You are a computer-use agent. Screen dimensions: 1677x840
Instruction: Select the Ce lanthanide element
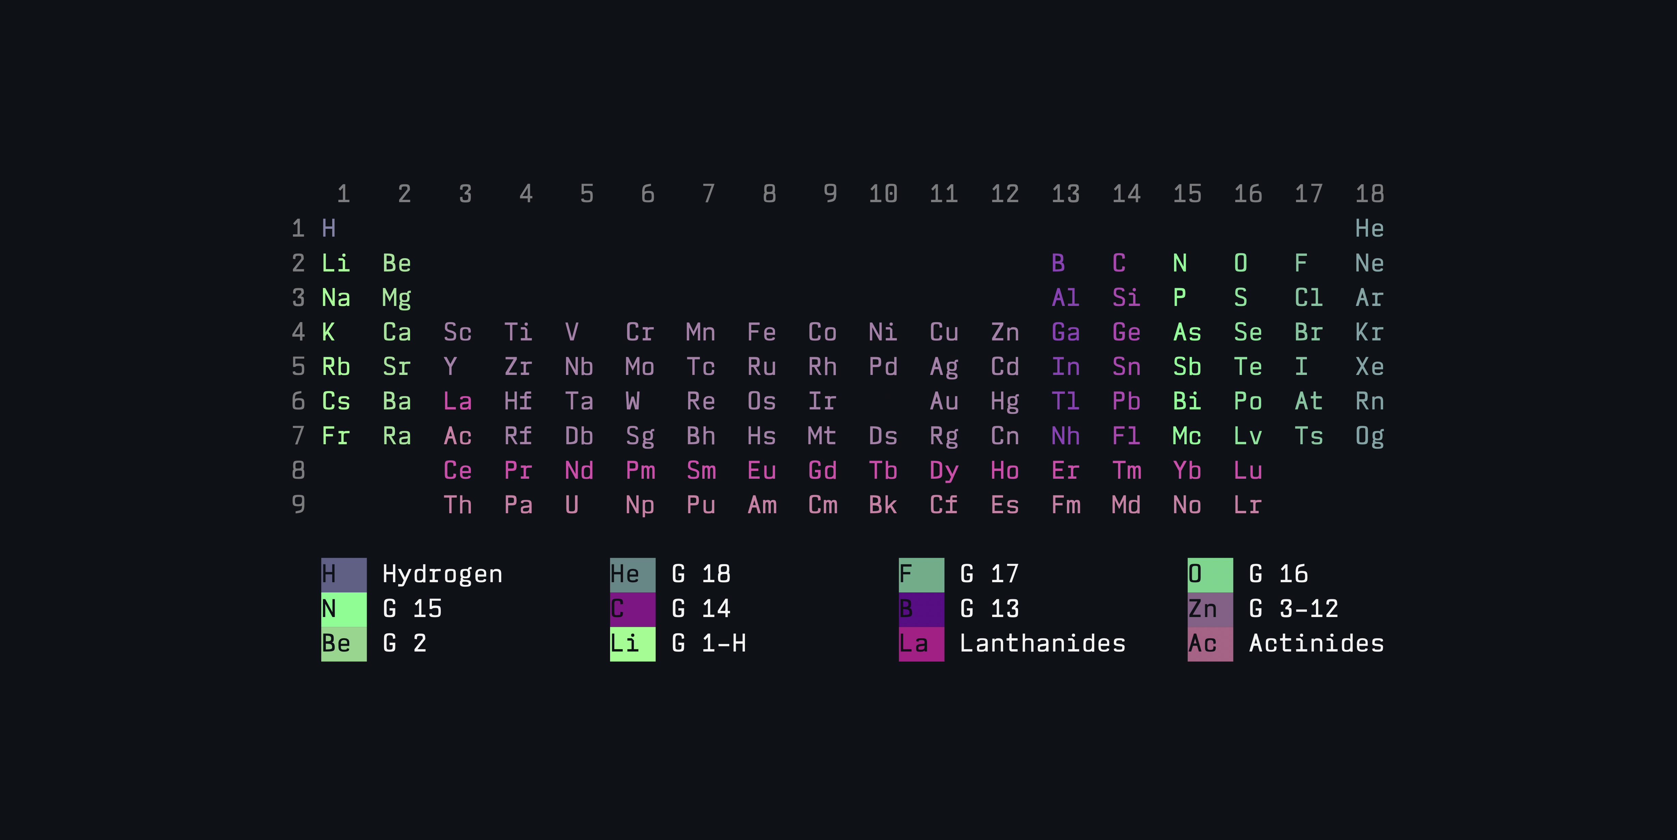[457, 470]
